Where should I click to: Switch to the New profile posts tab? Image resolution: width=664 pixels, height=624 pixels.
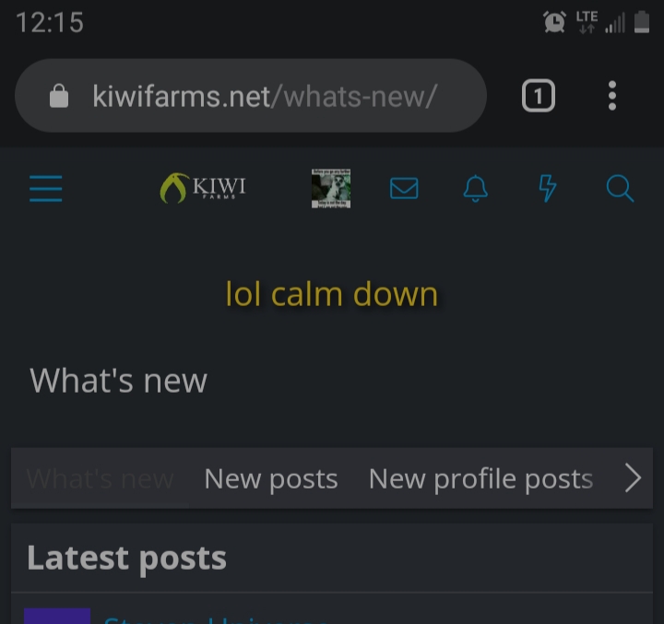tap(480, 478)
